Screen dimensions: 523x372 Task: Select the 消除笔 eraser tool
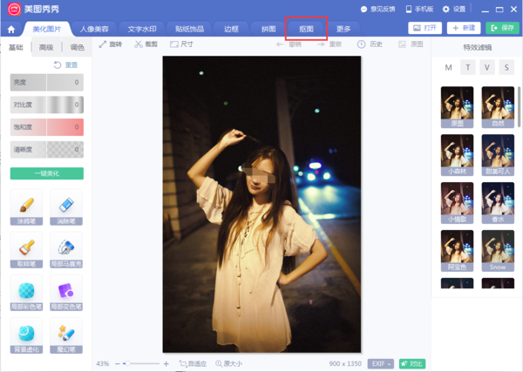[x=66, y=207]
